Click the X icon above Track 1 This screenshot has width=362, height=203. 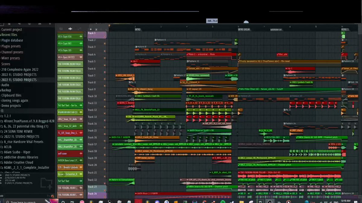96,29
